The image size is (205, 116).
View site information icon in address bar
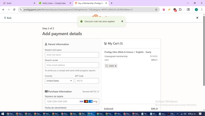[x=21, y=10]
